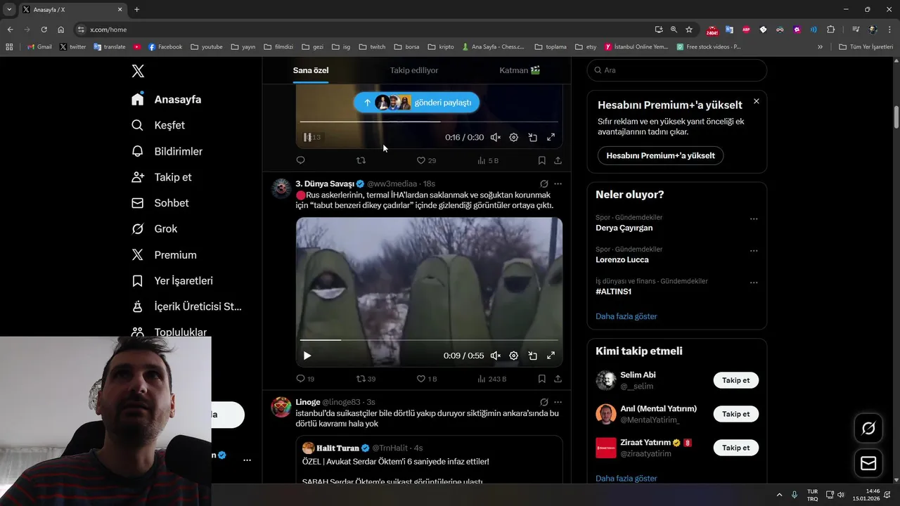Image resolution: width=900 pixels, height=506 pixels.
Task: Switch to Katman tab
Action: point(520,70)
